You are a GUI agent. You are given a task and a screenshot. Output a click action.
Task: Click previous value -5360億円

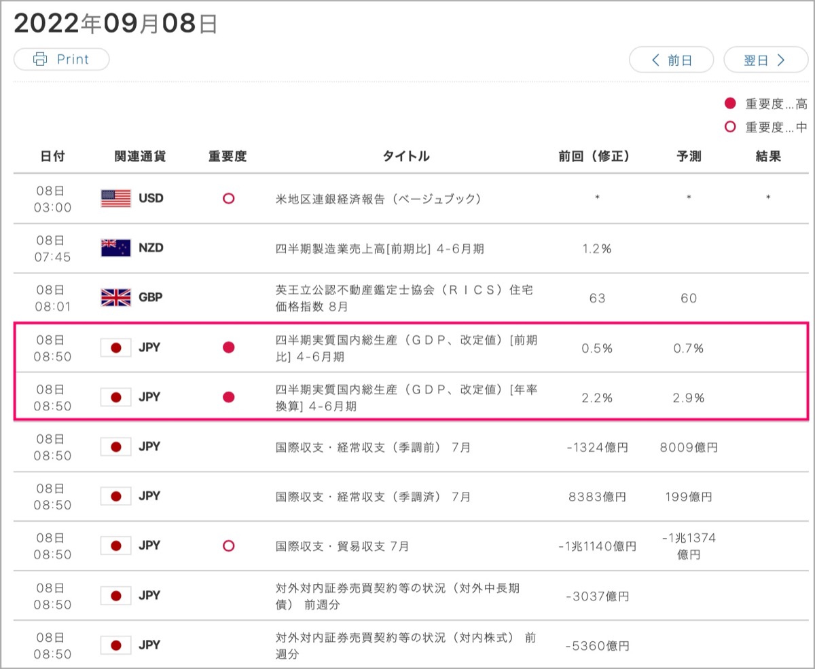[x=597, y=646]
